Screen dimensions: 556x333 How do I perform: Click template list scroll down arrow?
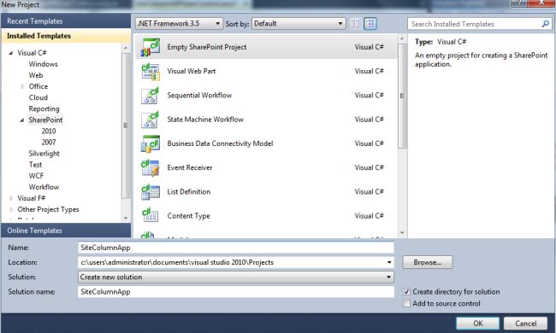[402, 232]
